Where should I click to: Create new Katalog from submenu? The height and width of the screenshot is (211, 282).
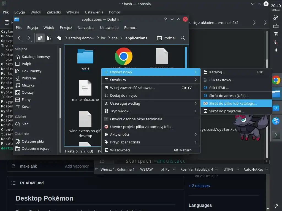236,72
